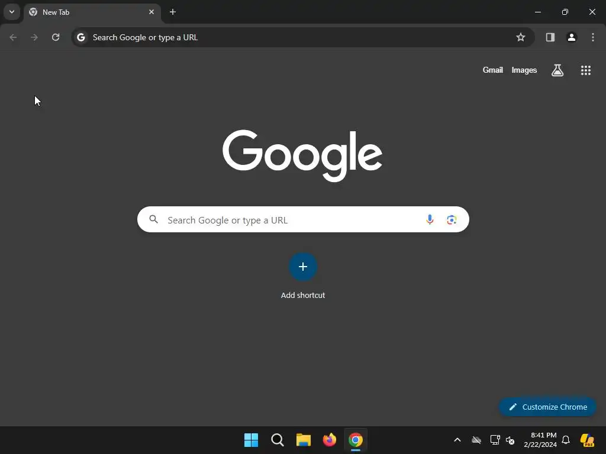Screen dimensions: 606x454
Task: Close the New Tab tab
Action: (x=151, y=12)
